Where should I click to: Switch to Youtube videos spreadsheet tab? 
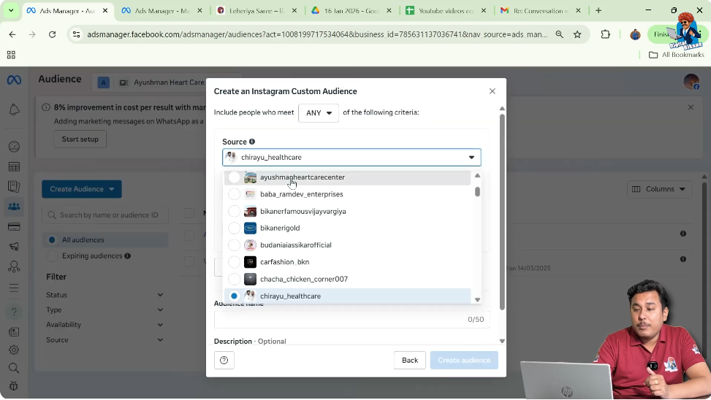pos(446,11)
